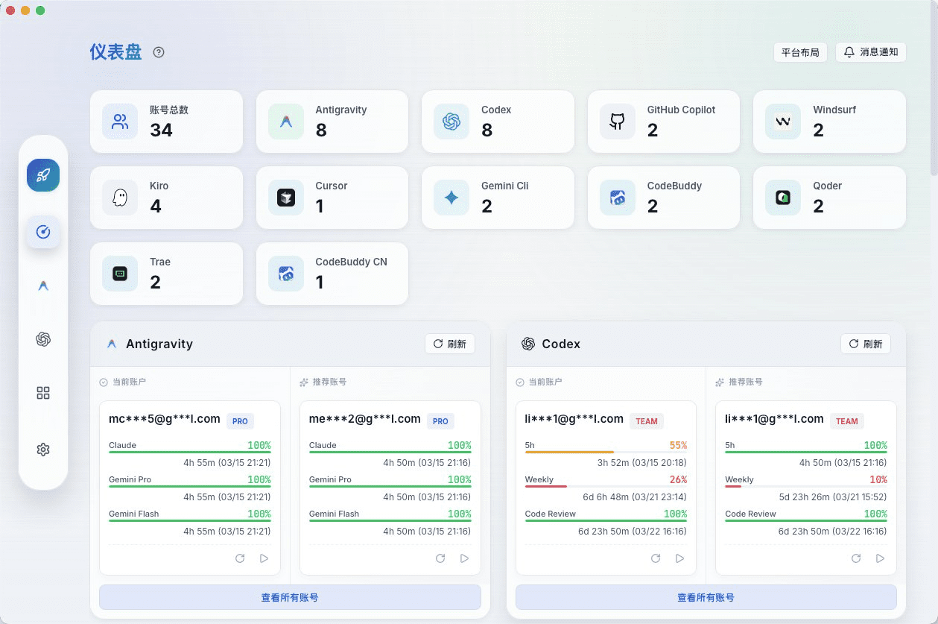The image size is (938, 624).
Task: Click the Codex stat card icon
Action: click(451, 122)
